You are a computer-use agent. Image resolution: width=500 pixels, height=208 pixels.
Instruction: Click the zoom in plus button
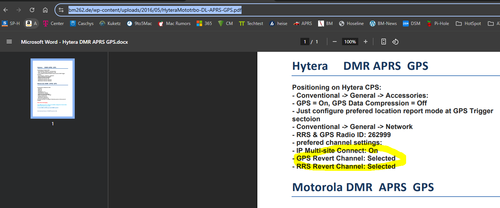tap(366, 42)
